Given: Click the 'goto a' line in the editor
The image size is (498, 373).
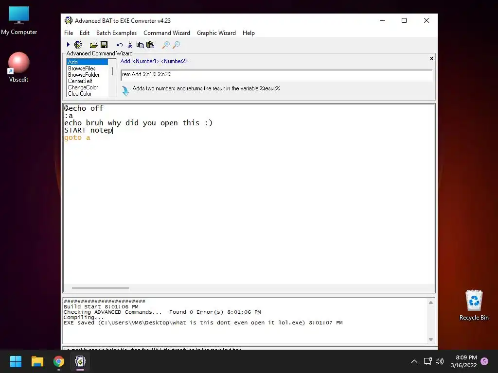Looking at the screenshot, I should (77, 137).
